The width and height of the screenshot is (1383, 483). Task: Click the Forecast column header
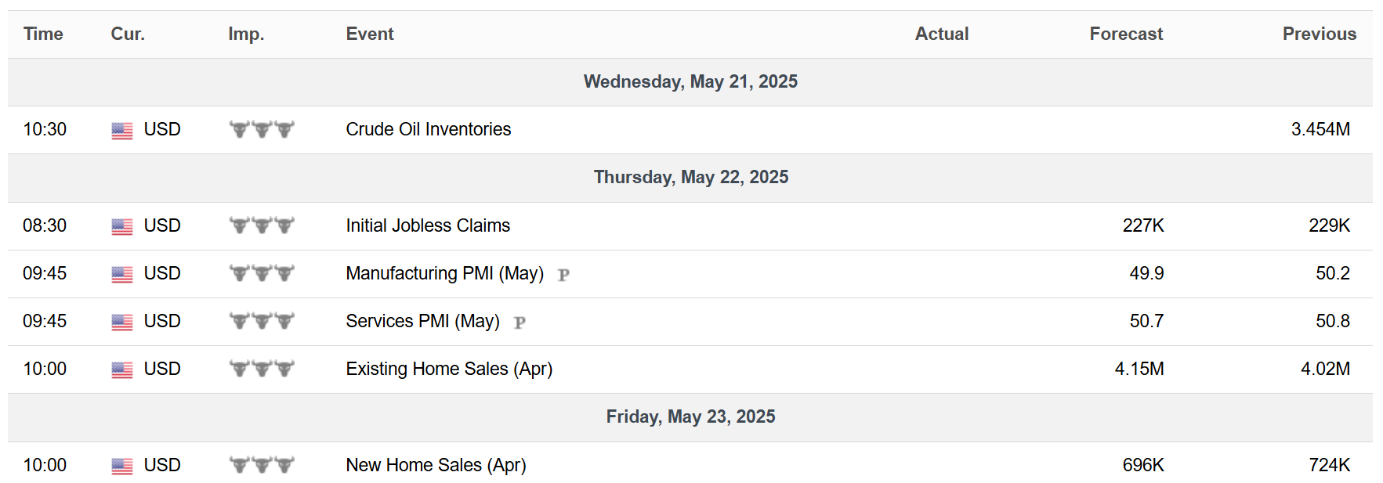click(x=1126, y=34)
